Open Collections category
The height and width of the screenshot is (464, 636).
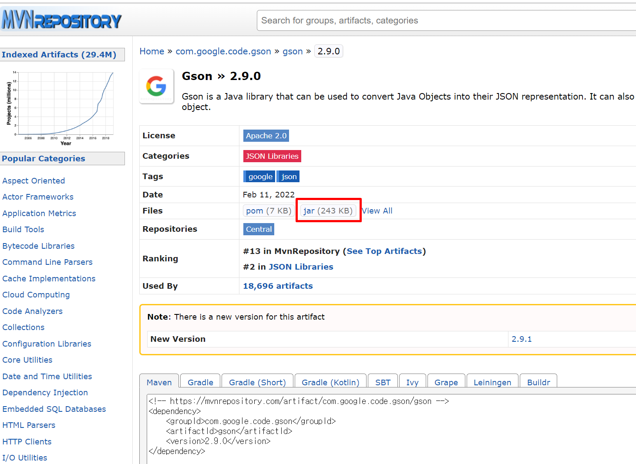pyautogui.click(x=24, y=327)
